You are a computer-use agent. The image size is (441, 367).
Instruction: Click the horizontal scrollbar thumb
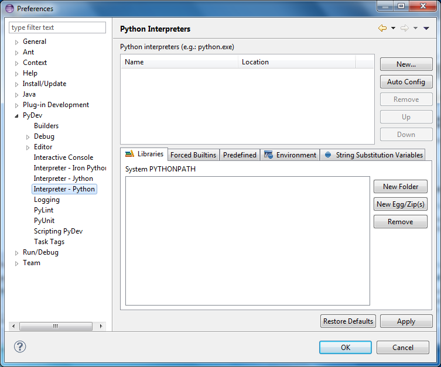tap(56, 326)
